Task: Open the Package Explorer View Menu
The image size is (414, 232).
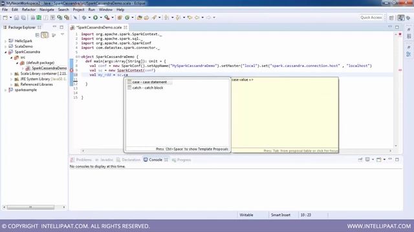Action: pos(62,34)
